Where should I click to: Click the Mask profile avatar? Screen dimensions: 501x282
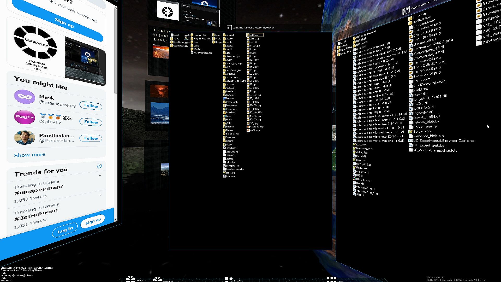click(25, 97)
